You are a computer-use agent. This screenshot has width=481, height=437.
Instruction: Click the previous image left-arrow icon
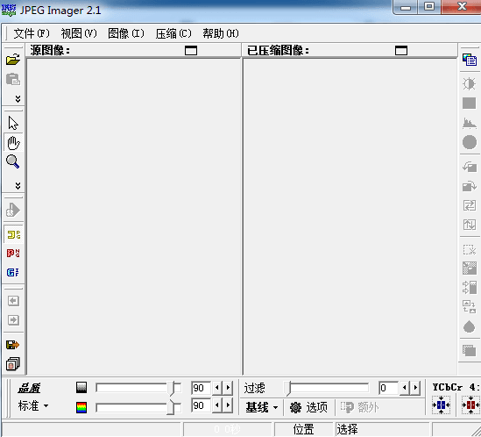[13, 301]
